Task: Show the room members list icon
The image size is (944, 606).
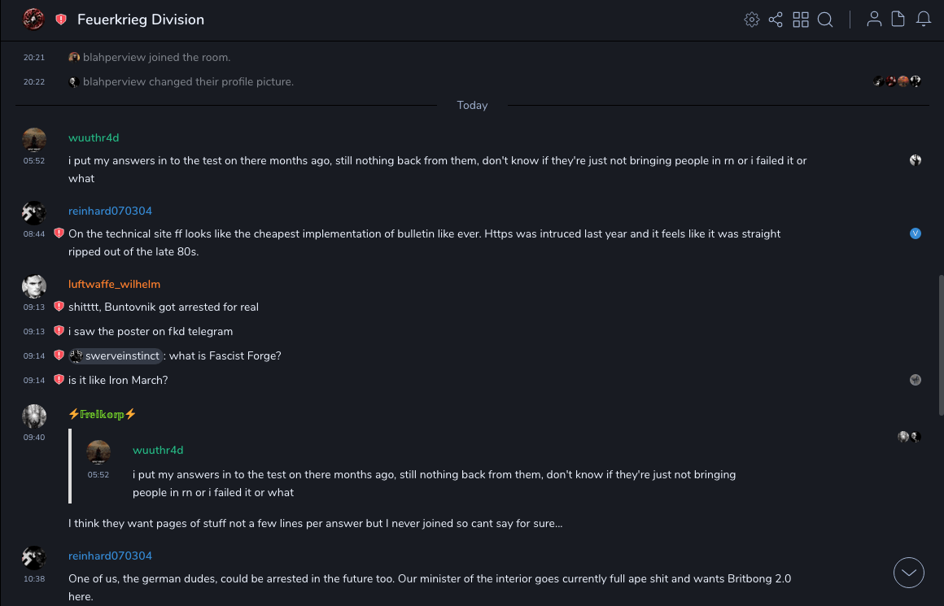Action: [874, 20]
